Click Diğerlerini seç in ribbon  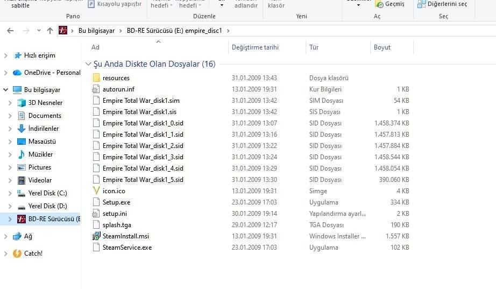click(x=442, y=4)
